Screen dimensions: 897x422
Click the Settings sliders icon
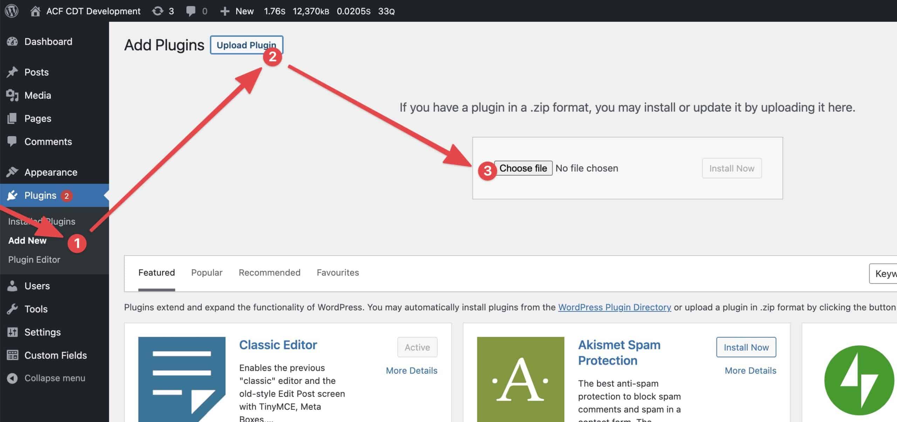[x=12, y=332]
